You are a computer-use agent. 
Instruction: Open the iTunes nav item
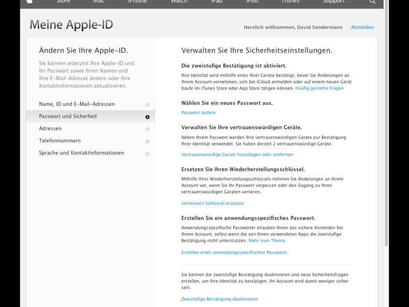tap(290, 1)
